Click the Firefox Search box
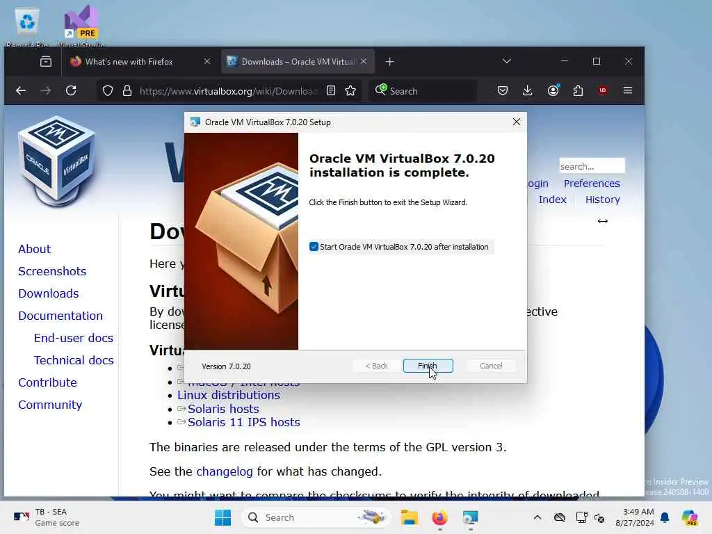Image resolution: width=712 pixels, height=534 pixels. (423, 91)
